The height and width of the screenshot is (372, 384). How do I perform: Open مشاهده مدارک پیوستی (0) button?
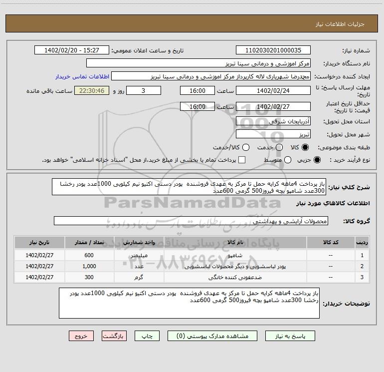coord(212,336)
